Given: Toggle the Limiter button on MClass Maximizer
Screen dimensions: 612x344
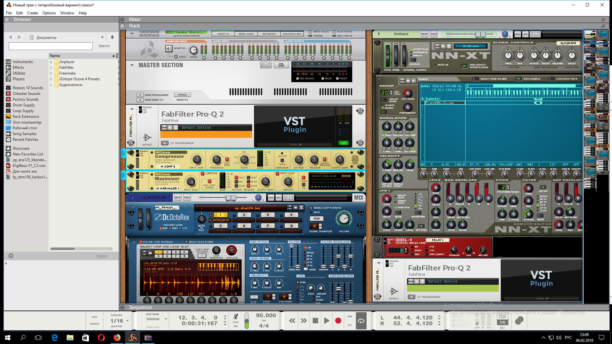Looking at the screenshot, I should pyautogui.click(x=202, y=174).
